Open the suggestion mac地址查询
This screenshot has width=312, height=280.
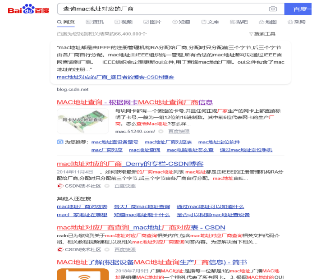click(144, 150)
